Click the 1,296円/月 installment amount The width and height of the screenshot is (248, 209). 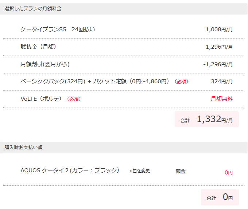click(219, 47)
